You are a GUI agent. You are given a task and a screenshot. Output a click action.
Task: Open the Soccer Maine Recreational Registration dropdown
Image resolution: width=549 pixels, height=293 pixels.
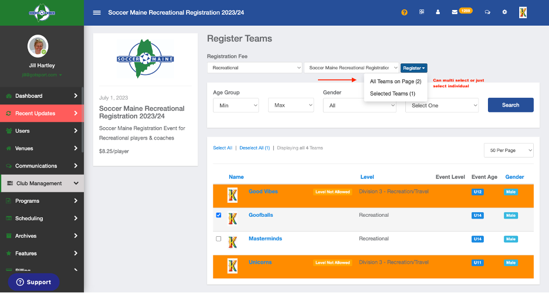pyautogui.click(x=351, y=68)
